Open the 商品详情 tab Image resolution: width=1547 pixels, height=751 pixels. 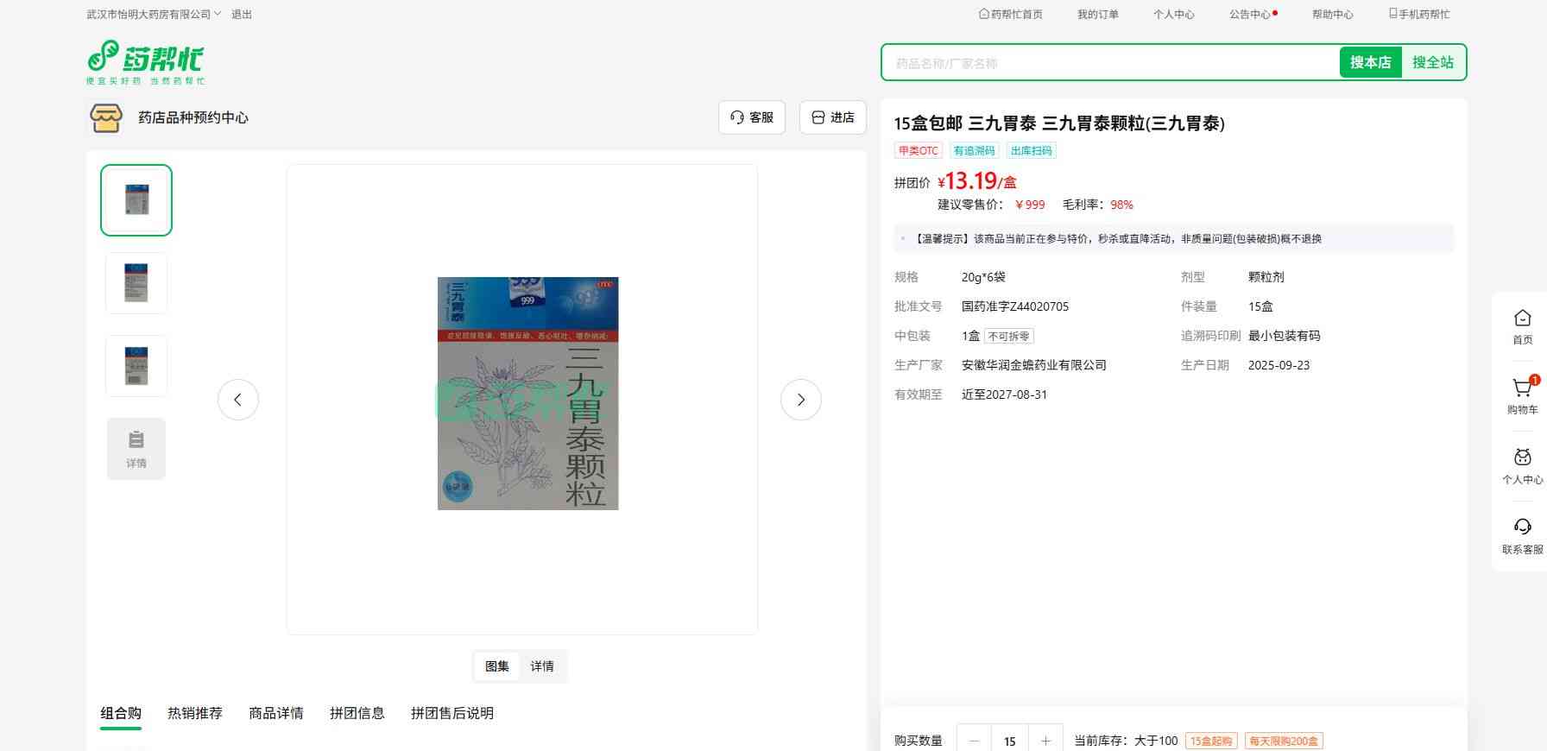[x=276, y=713]
